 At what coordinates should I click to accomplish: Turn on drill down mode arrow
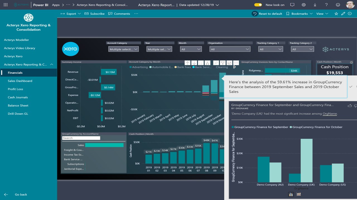coord(194,63)
